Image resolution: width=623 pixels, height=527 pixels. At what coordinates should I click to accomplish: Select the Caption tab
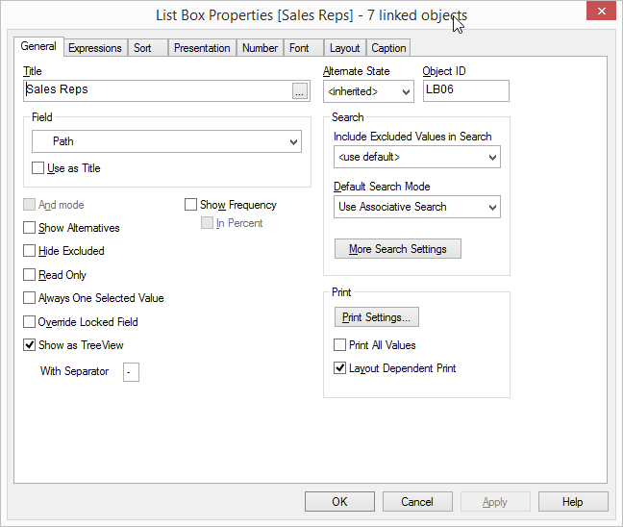388,48
